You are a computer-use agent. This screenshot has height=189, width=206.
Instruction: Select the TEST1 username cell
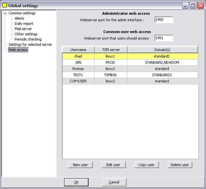coord(78,75)
